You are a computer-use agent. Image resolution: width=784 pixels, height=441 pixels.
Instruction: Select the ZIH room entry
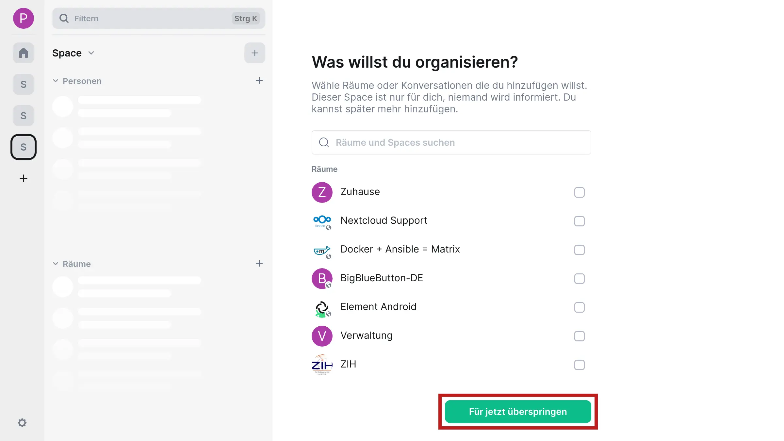348,364
